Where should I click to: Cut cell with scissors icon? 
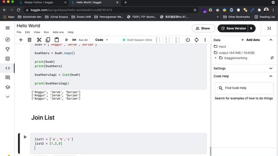(39, 40)
